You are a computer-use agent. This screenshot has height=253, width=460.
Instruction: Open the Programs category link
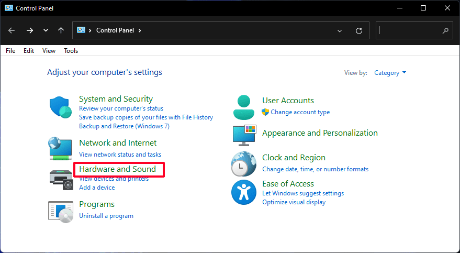97,204
